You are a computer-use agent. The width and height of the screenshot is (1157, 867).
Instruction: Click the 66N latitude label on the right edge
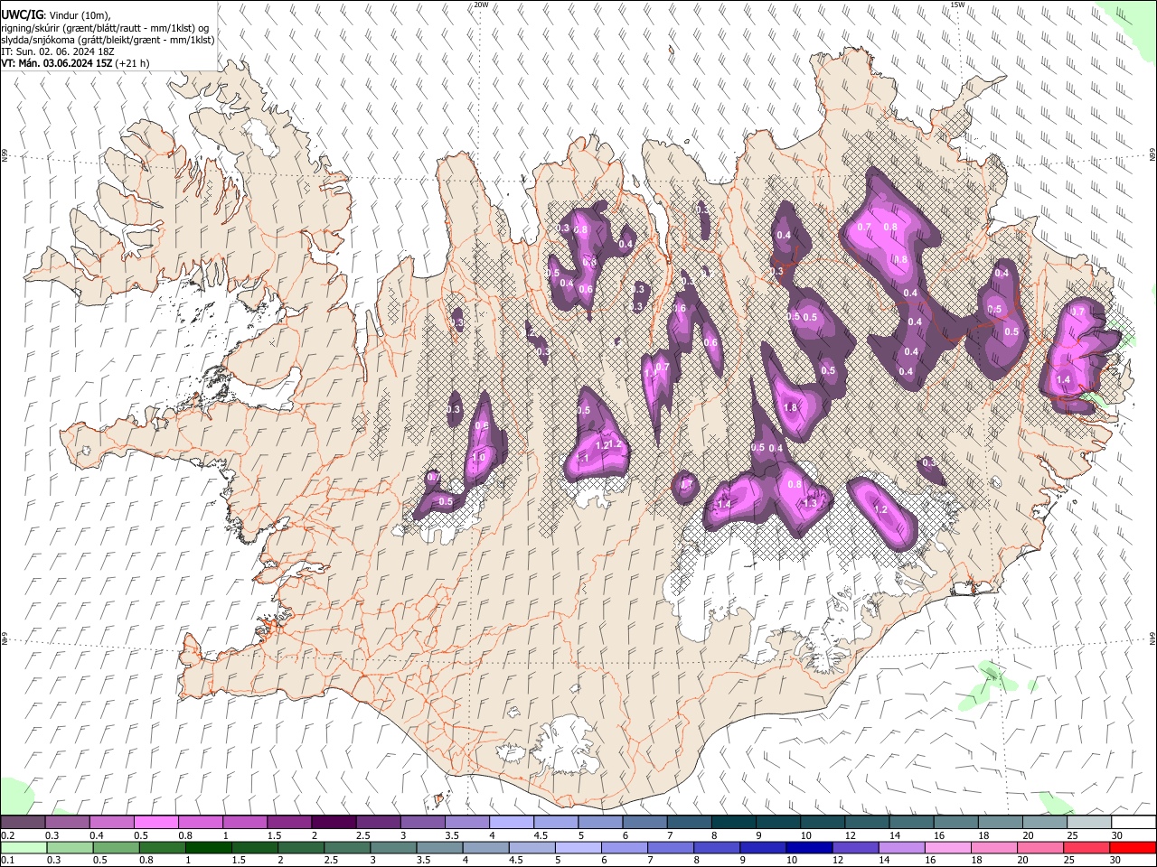click(1152, 155)
